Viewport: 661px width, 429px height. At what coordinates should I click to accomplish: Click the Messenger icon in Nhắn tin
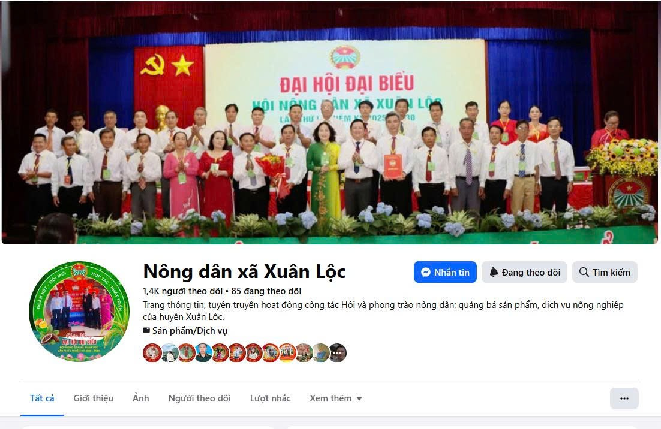(426, 273)
